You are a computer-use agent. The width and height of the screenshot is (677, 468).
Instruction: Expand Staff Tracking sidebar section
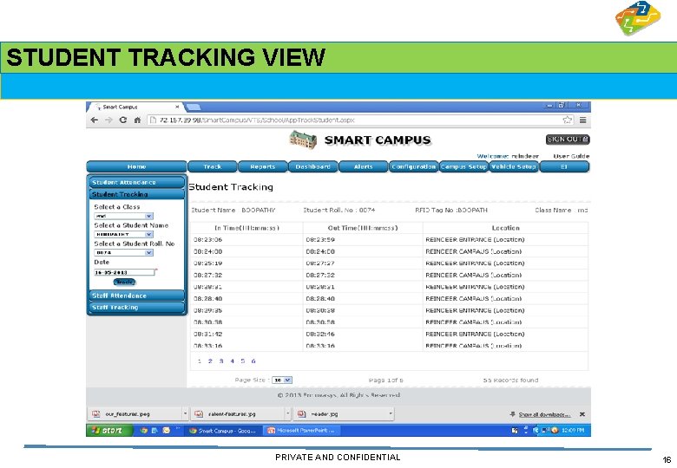(137, 308)
